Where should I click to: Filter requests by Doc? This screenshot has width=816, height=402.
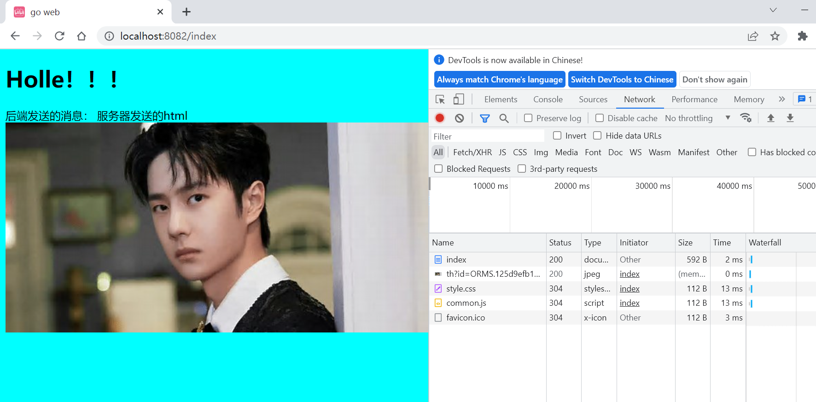pyautogui.click(x=615, y=152)
